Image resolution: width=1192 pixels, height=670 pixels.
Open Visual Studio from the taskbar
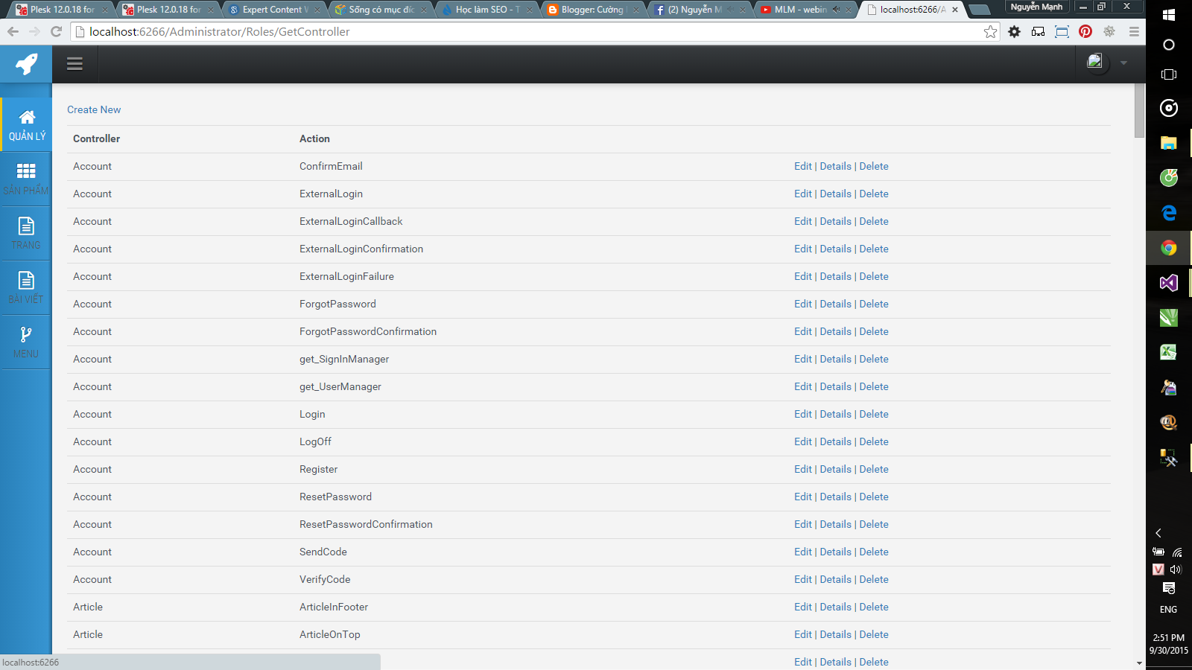pos(1168,283)
